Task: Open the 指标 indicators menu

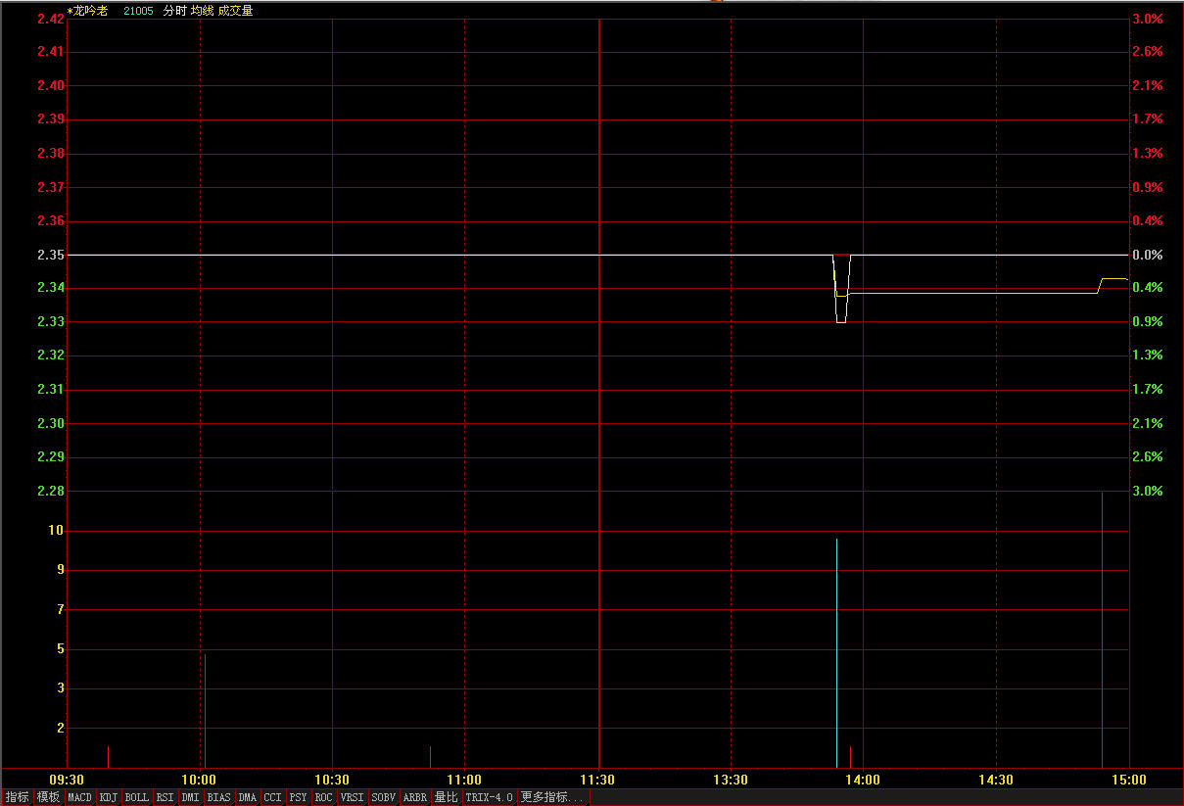Action: tap(17, 797)
